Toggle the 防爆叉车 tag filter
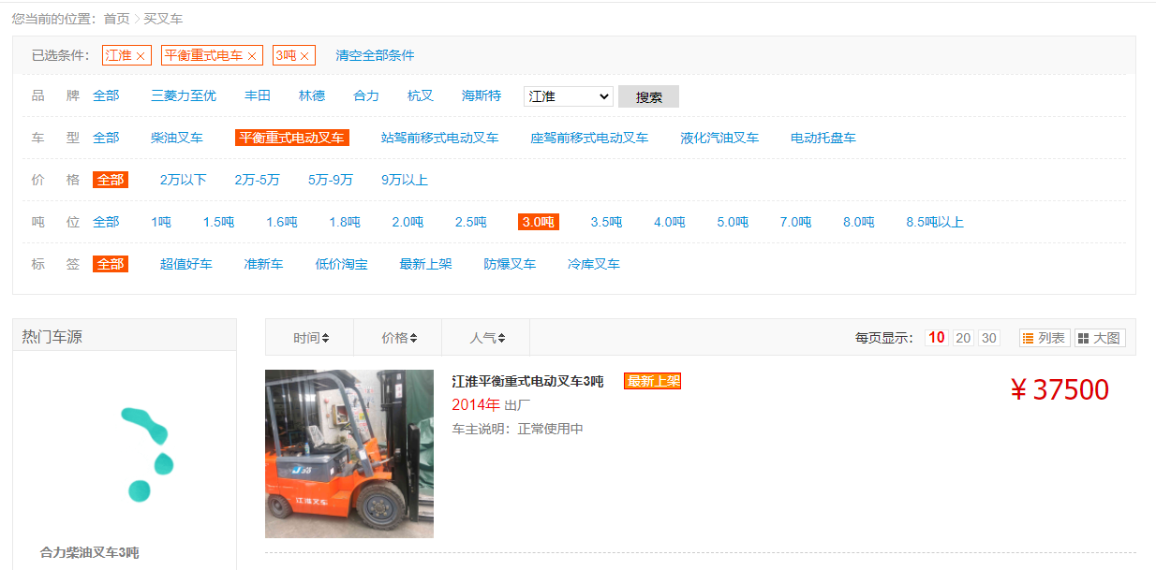 [510, 264]
